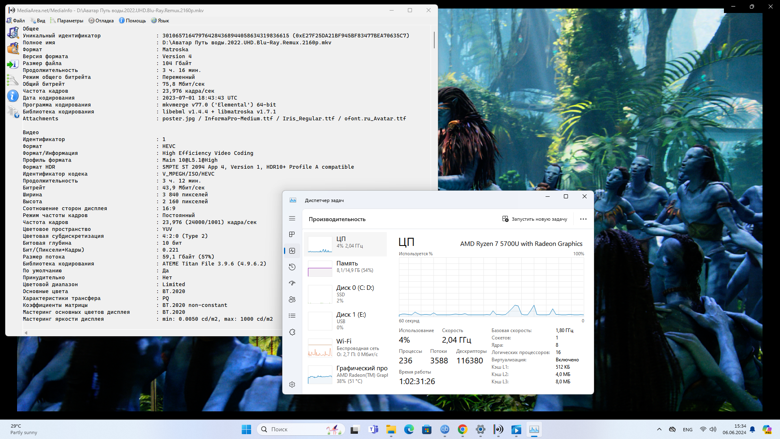Click the blue About info icon in sidebar
The height and width of the screenshot is (439, 780).
click(x=13, y=96)
